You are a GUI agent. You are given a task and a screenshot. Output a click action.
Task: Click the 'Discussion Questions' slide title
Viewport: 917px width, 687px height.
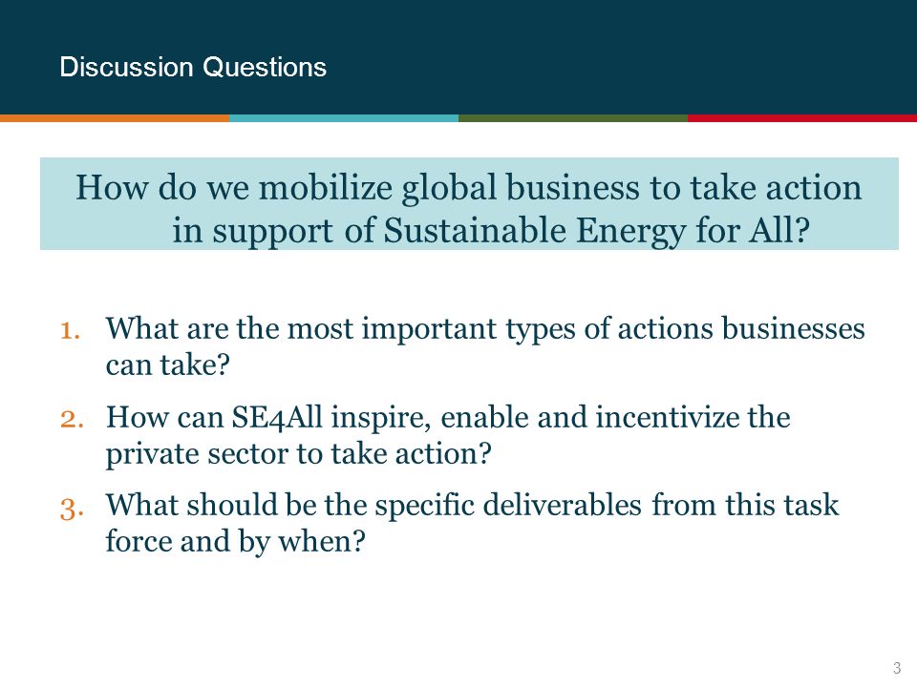193,67
